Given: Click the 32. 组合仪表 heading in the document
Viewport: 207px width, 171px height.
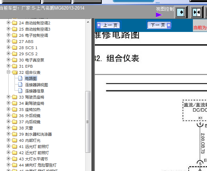Looking at the screenshot, I should point(117,58).
